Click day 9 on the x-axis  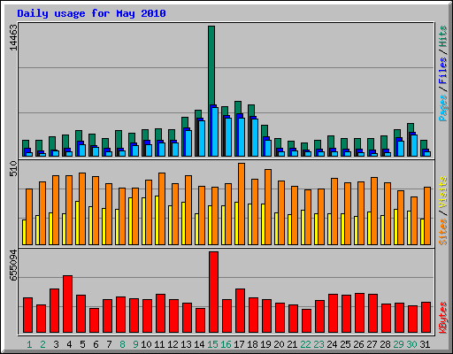pos(135,344)
